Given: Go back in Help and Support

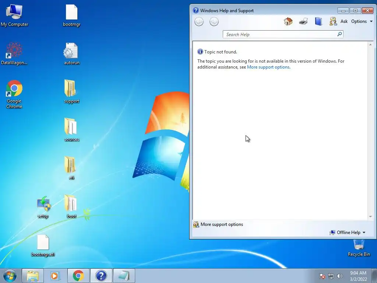Looking at the screenshot, I should coord(199,22).
